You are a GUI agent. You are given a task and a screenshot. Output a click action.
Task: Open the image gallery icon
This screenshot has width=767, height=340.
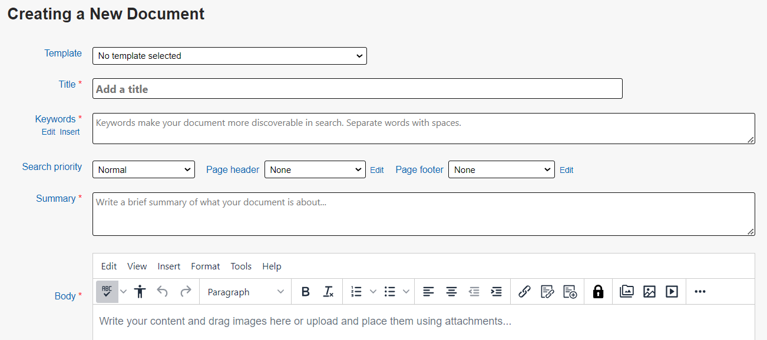click(627, 292)
